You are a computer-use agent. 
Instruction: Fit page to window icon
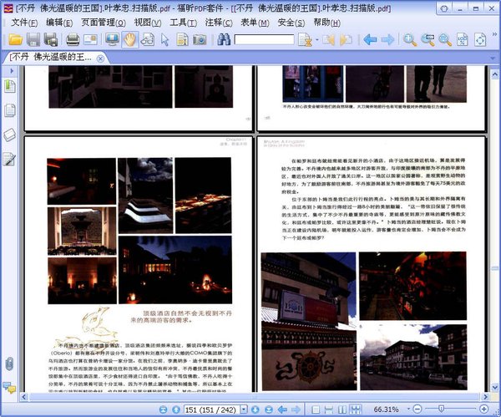pyautogui.click(x=480, y=39)
